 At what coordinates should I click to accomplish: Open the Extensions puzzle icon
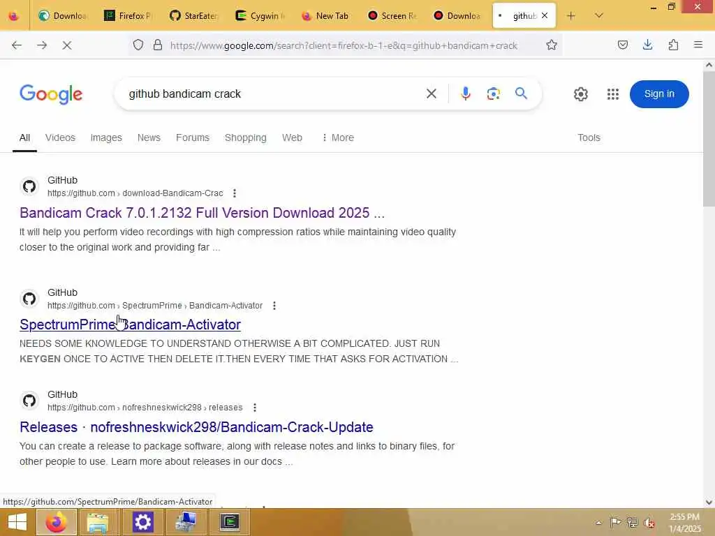[673, 45]
